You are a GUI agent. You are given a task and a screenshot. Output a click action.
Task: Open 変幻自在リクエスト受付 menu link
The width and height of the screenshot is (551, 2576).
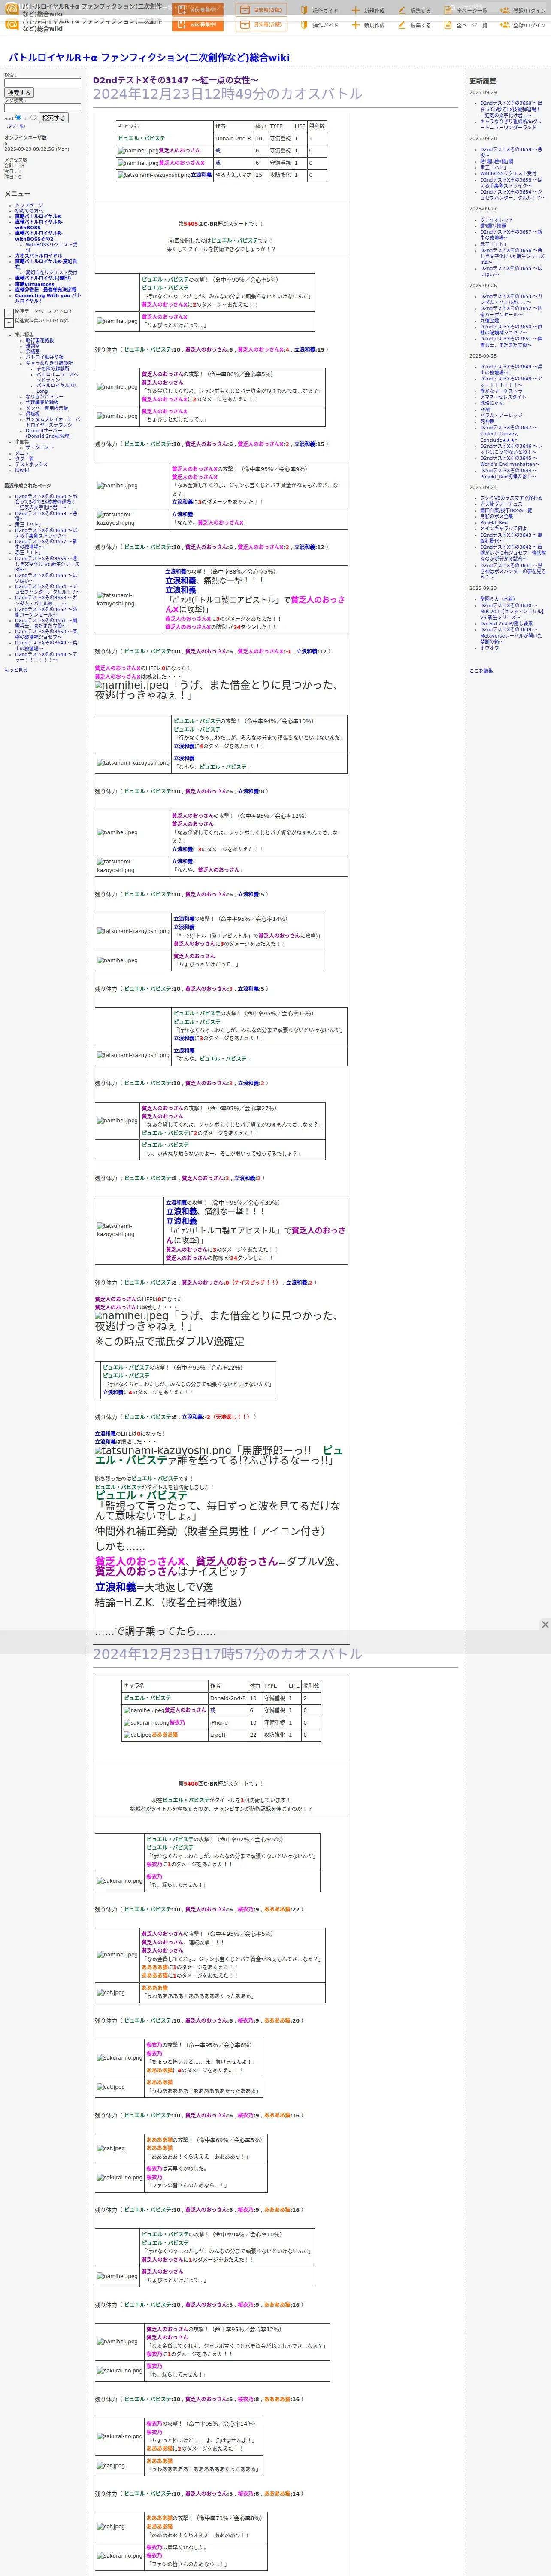point(51,272)
